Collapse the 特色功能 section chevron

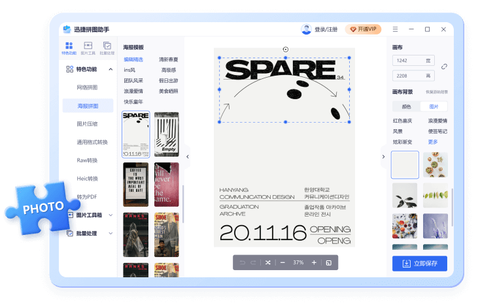tap(111, 69)
